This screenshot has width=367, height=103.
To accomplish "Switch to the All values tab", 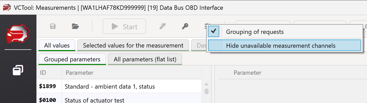I will point(57,45).
